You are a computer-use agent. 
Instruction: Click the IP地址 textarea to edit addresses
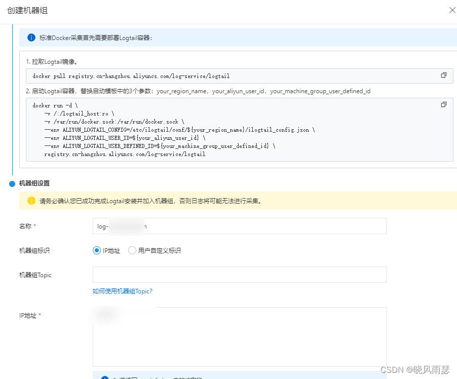(238, 337)
